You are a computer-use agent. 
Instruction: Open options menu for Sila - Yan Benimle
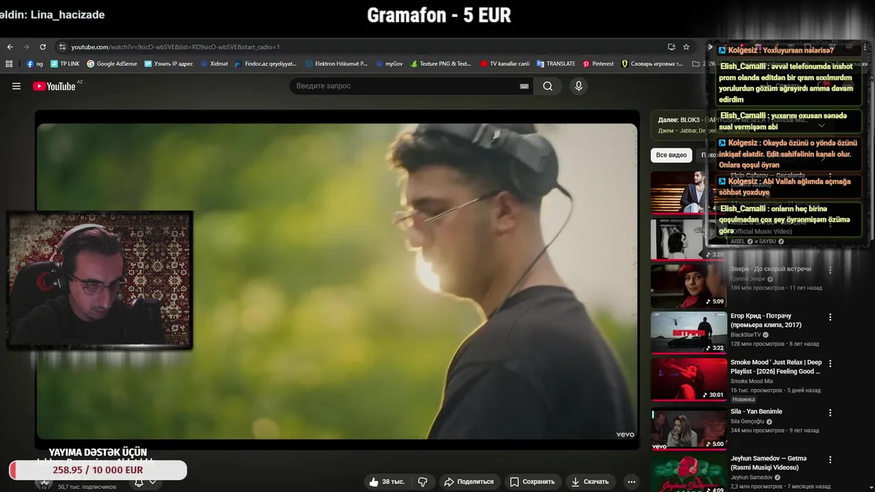coord(831,413)
